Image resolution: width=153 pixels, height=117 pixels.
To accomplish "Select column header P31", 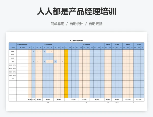I will pyautogui.click(x=143, y=48).
